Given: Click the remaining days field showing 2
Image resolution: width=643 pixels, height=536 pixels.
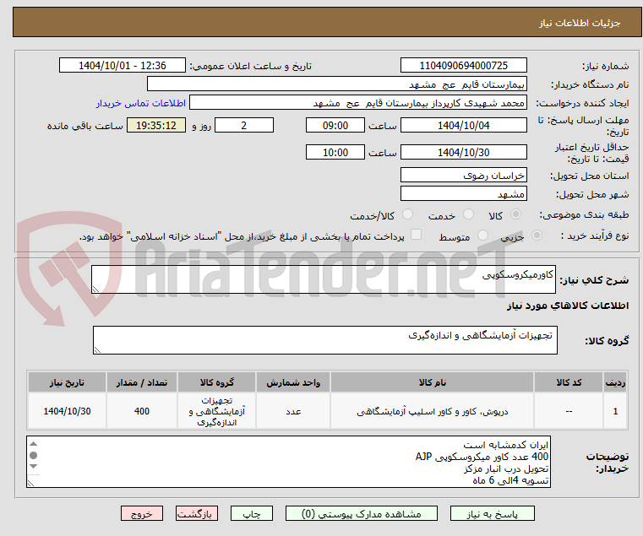Looking at the screenshot, I should point(244,126).
